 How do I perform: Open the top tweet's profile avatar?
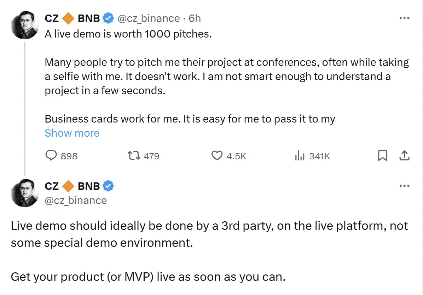tap(25, 25)
